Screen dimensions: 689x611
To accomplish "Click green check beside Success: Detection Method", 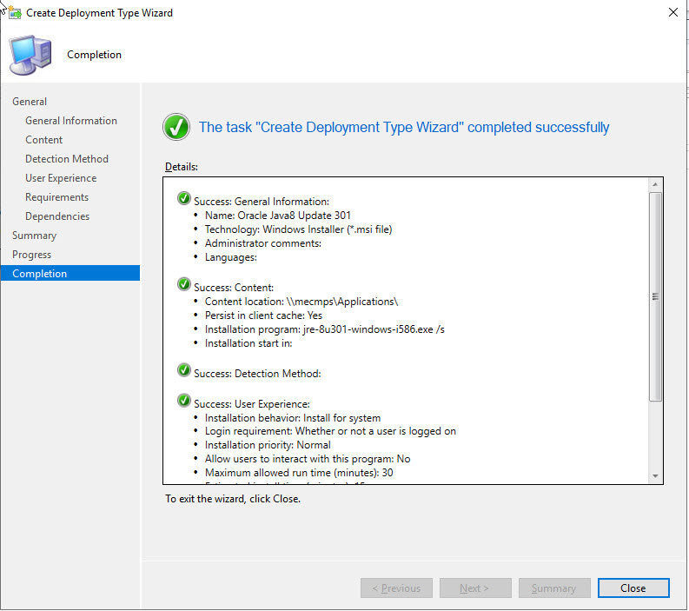I will (x=184, y=371).
